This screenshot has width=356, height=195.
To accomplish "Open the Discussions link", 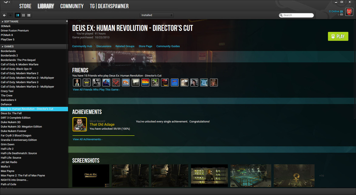I will tap(104, 46).
